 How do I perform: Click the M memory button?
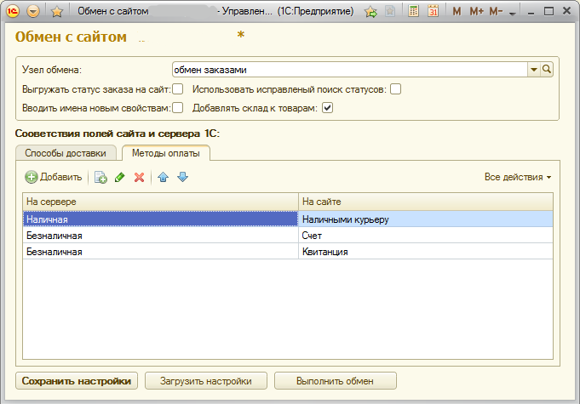(x=457, y=11)
